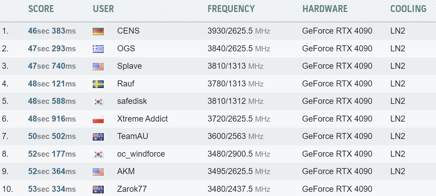This screenshot has height=196, width=436.
Task: Click the SCORE column header
Action: click(41, 9)
